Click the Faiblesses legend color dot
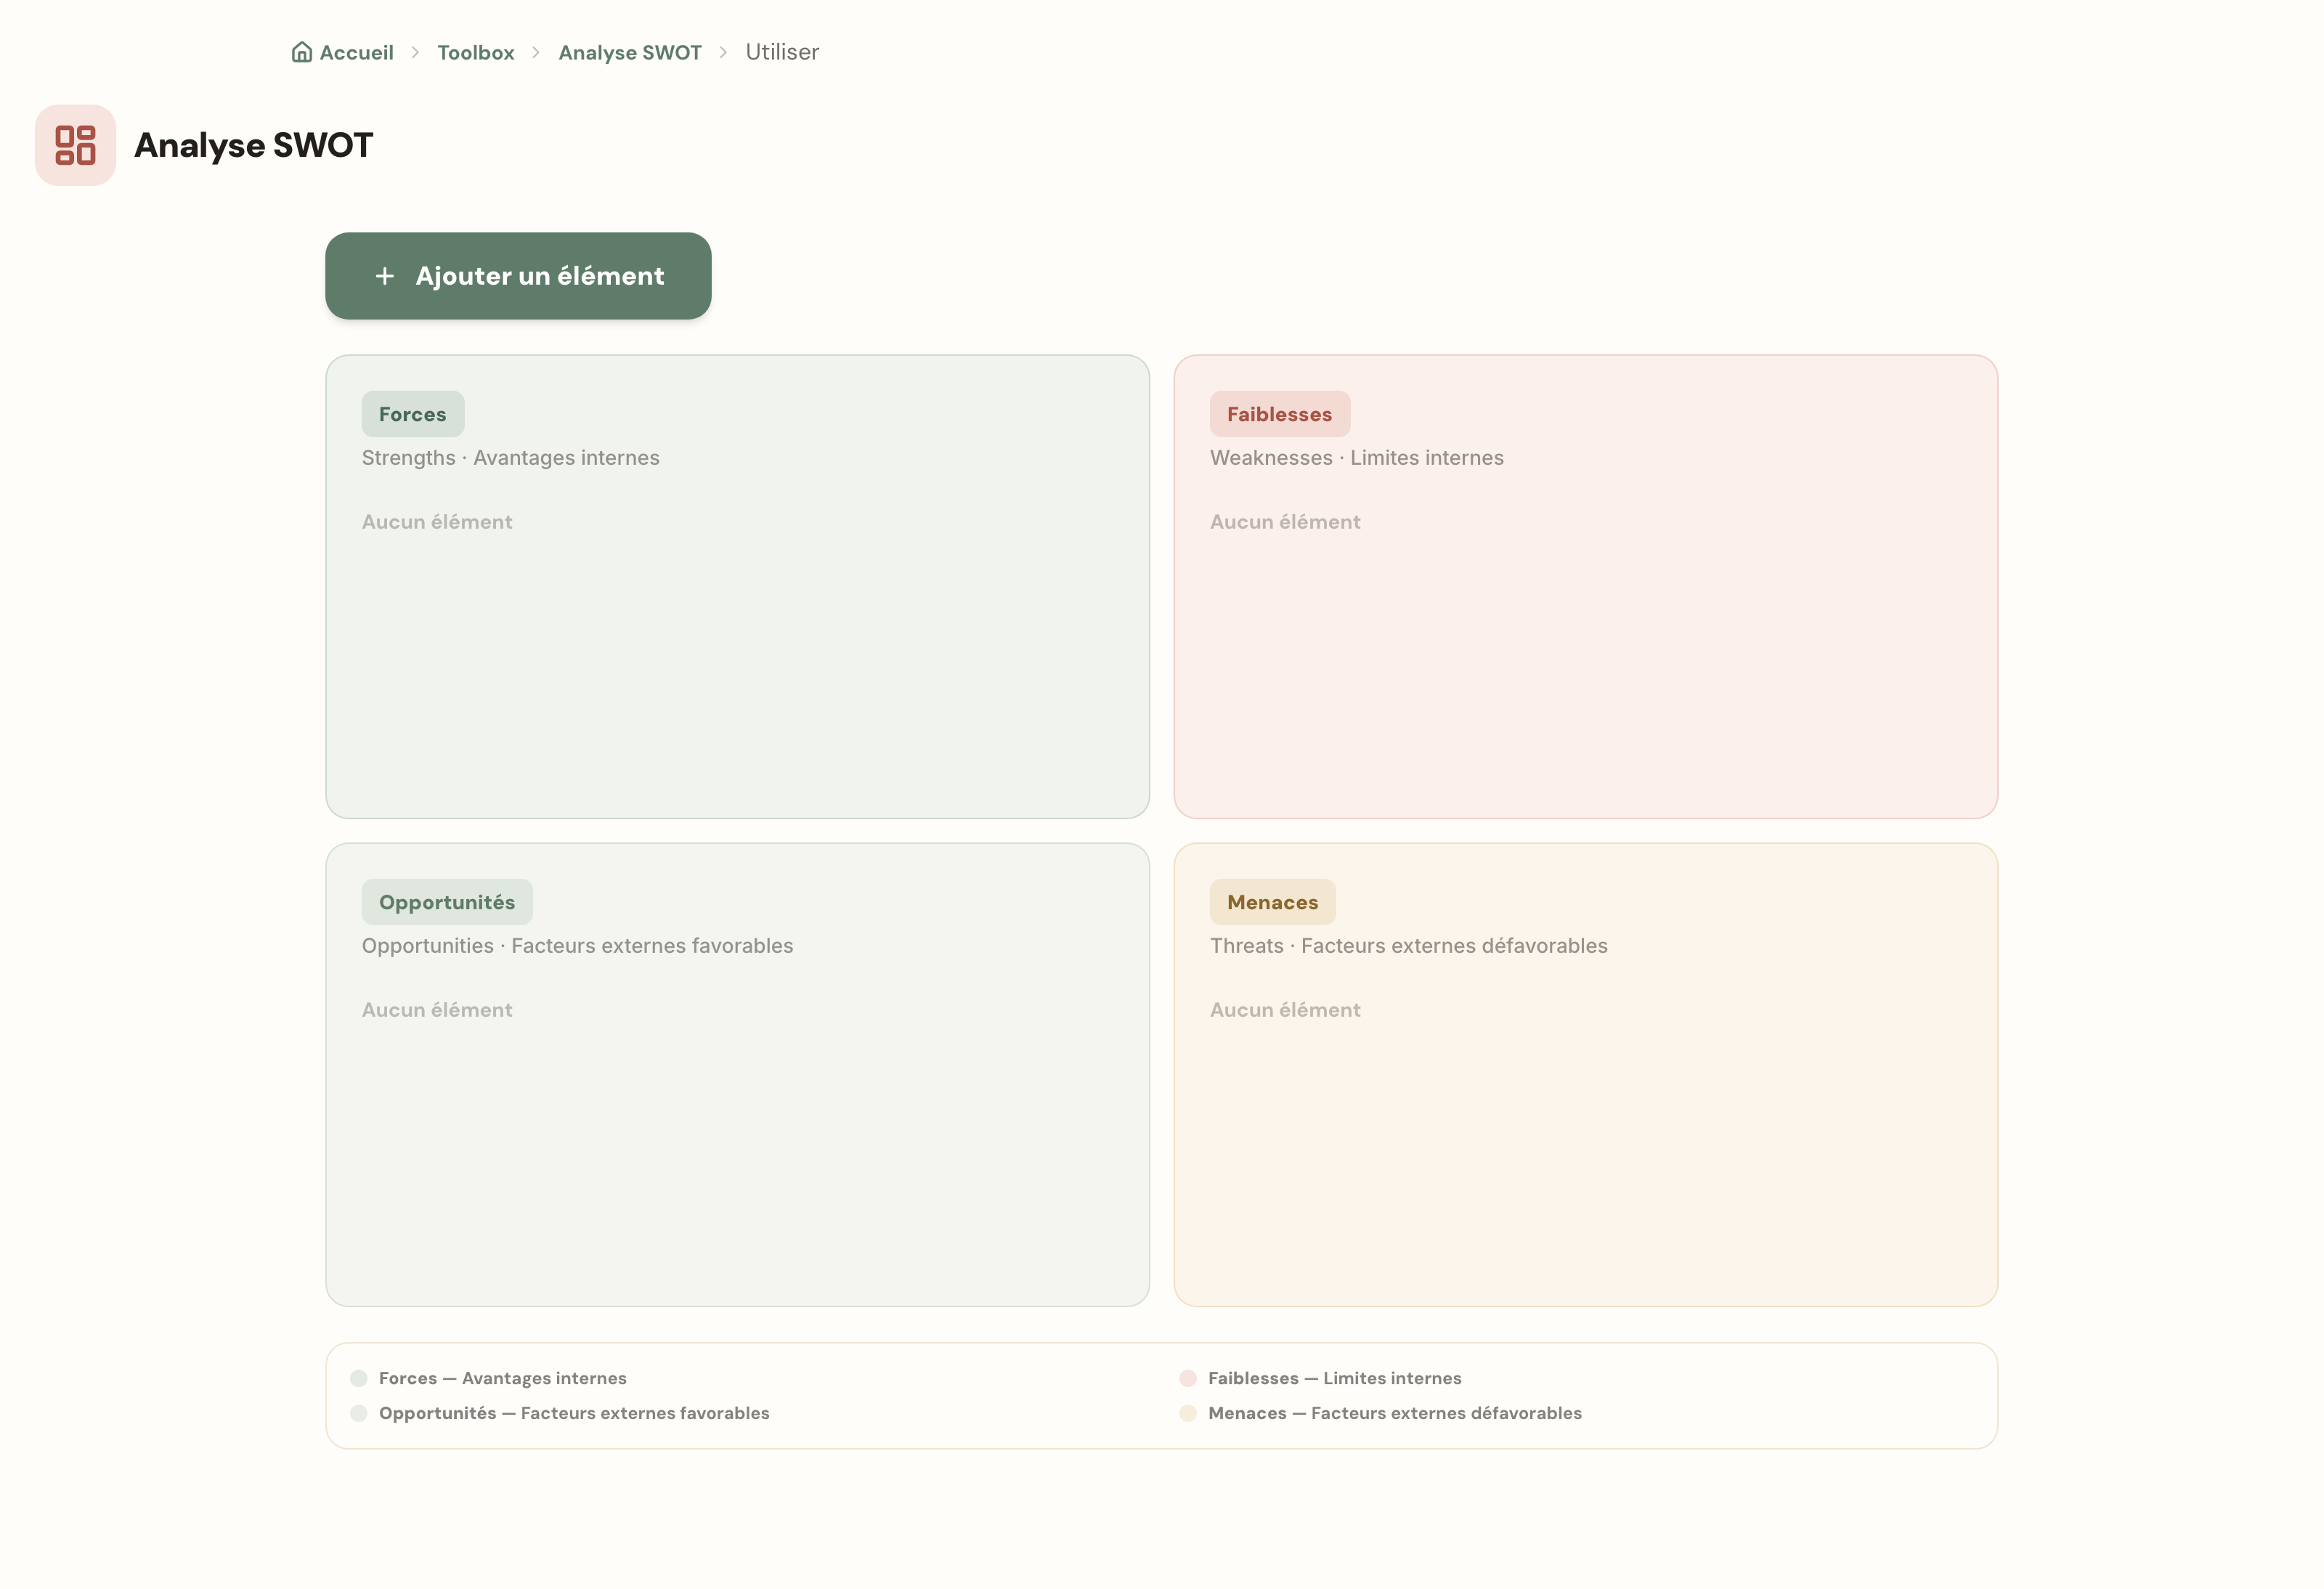Viewport: 2324px width, 1589px height. click(x=1188, y=1379)
